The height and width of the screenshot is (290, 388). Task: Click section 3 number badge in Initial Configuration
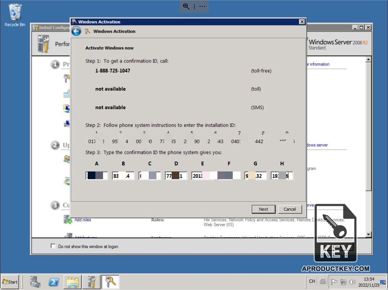55,205
